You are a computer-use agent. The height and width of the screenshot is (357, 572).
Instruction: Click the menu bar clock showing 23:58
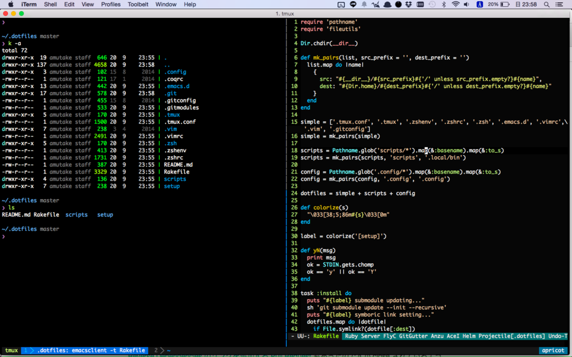(x=526, y=4)
